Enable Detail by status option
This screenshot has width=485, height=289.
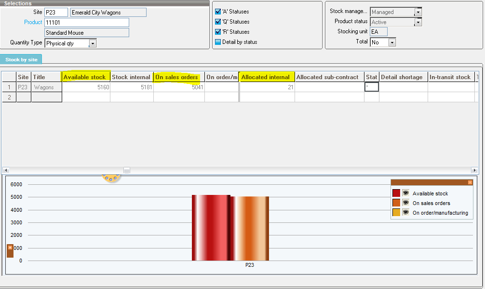[x=218, y=42]
